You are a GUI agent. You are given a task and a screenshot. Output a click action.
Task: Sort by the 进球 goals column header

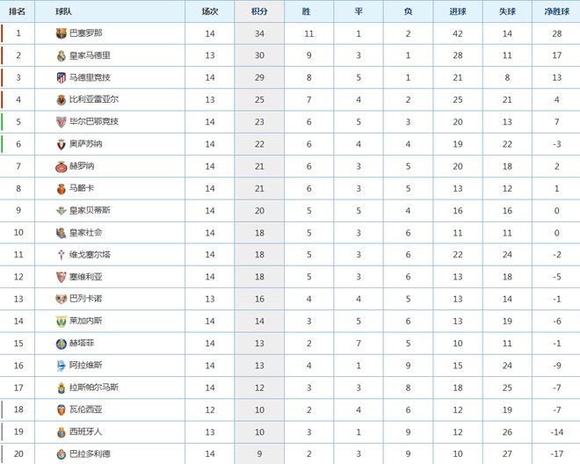click(x=458, y=11)
